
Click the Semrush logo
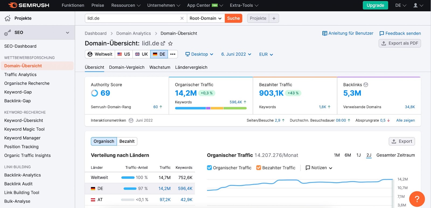tap(29, 5)
